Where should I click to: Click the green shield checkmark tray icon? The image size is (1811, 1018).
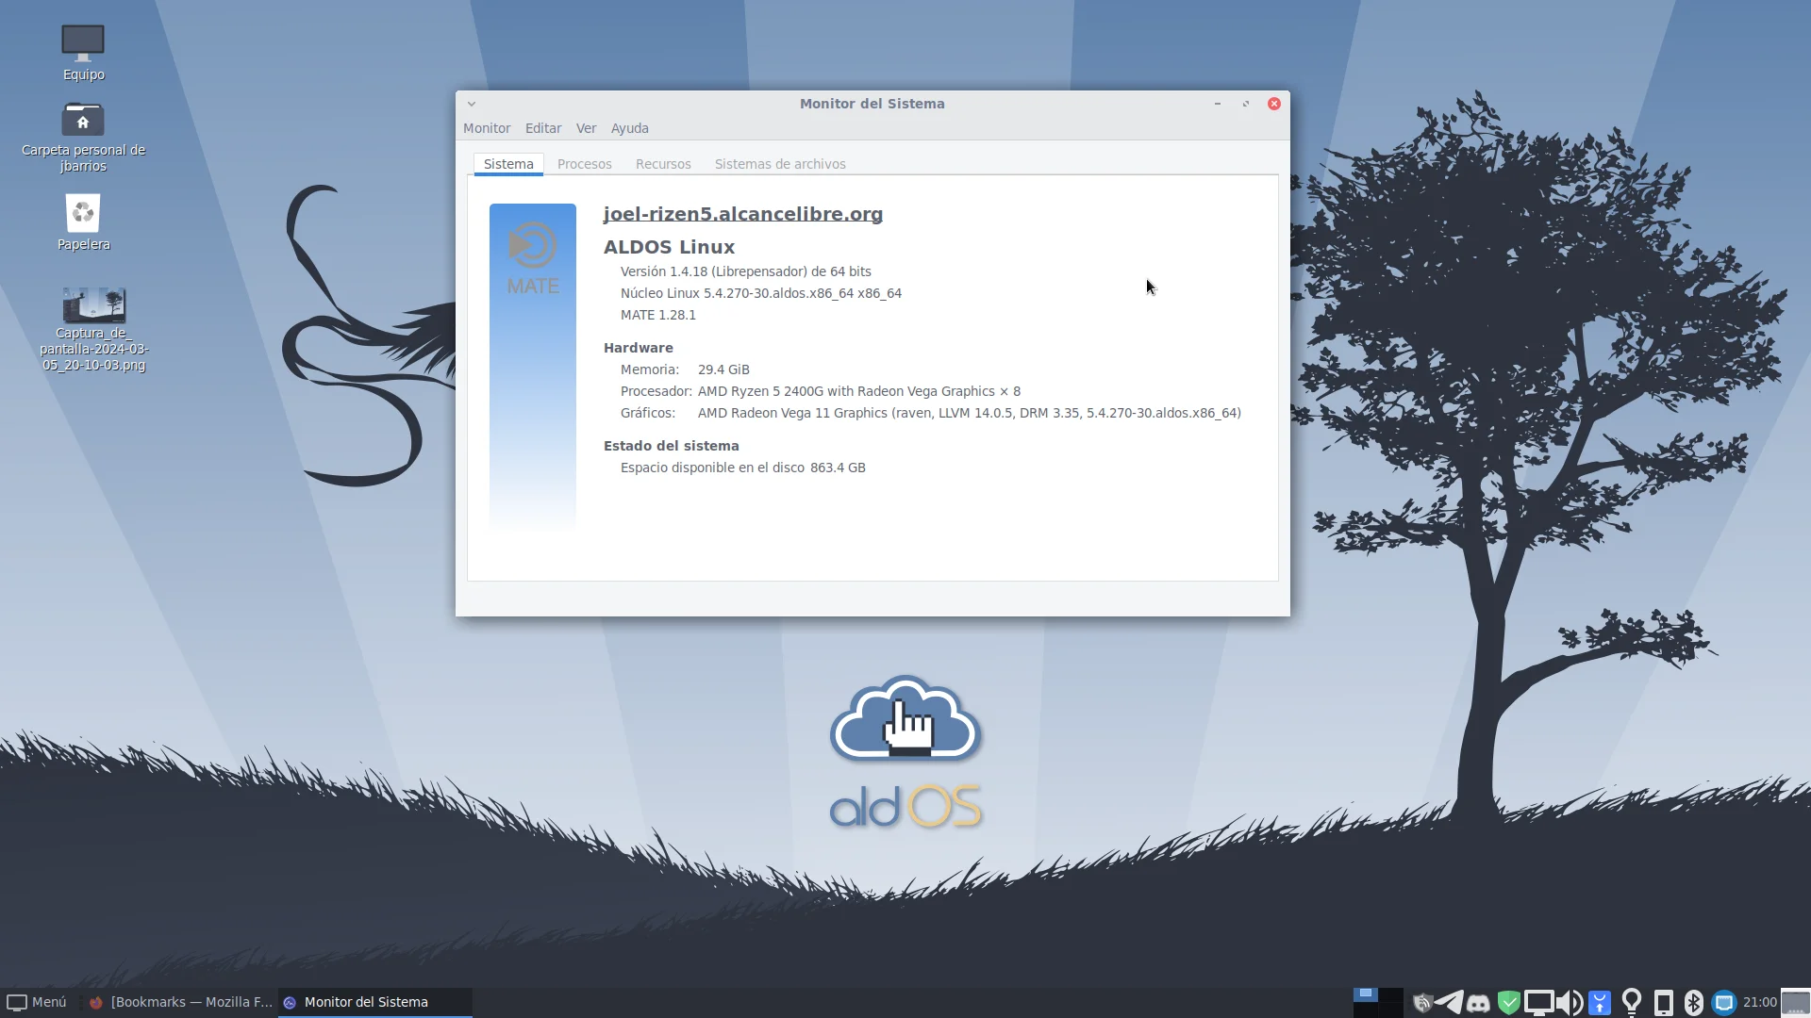[x=1508, y=1003]
